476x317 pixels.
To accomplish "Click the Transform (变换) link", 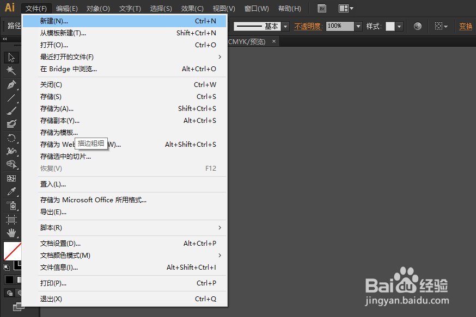I will (466, 26).
